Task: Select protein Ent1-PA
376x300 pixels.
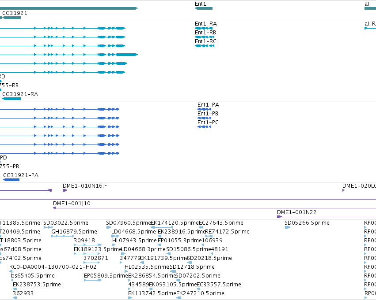Action: pos(204,109)
